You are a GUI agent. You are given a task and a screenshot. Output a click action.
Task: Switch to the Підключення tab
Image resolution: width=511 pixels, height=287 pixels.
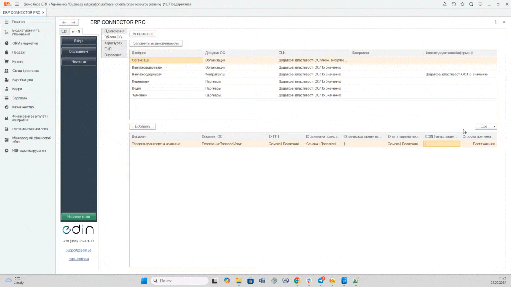[114, 31]
